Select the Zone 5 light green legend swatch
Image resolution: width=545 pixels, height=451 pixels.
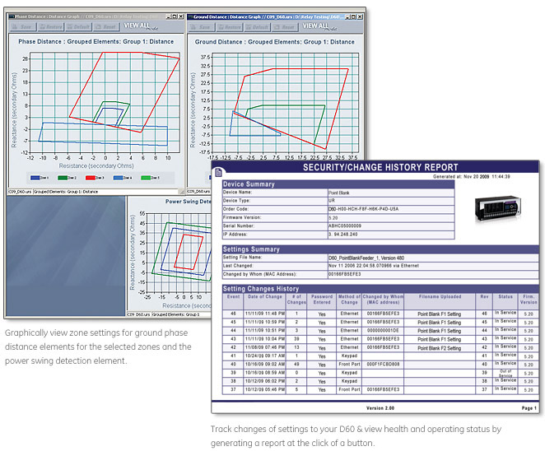click(146, 178)
